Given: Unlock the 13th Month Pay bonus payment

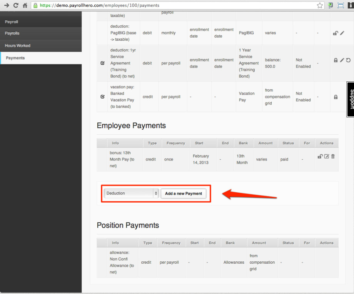Looking at the screenshot, I should click(x=320, y=156).
